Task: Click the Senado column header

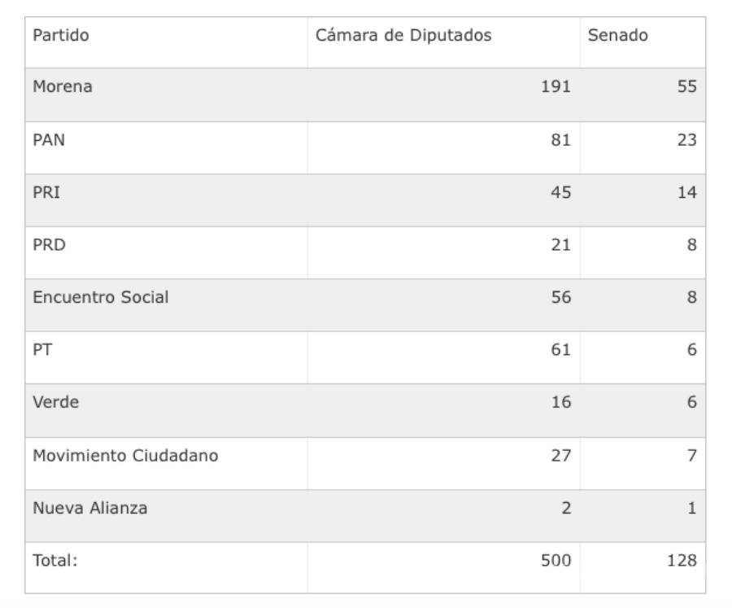Action: 617,36
